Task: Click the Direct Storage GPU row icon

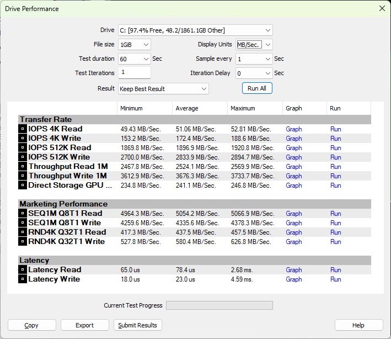Action: pyautogui.click(x=23, y=186)
